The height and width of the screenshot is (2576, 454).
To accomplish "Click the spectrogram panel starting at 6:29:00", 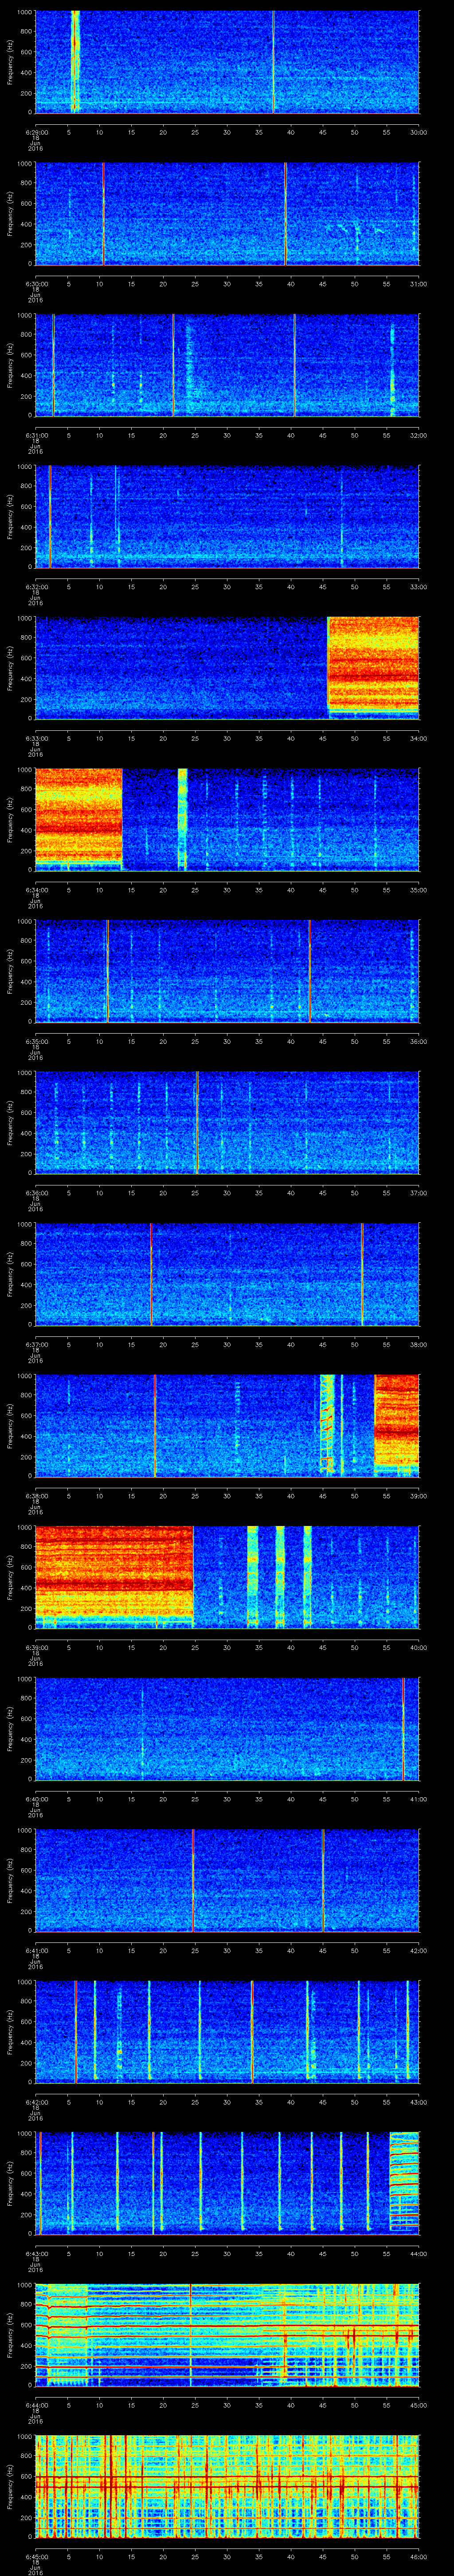I will [x=227, y=62].
